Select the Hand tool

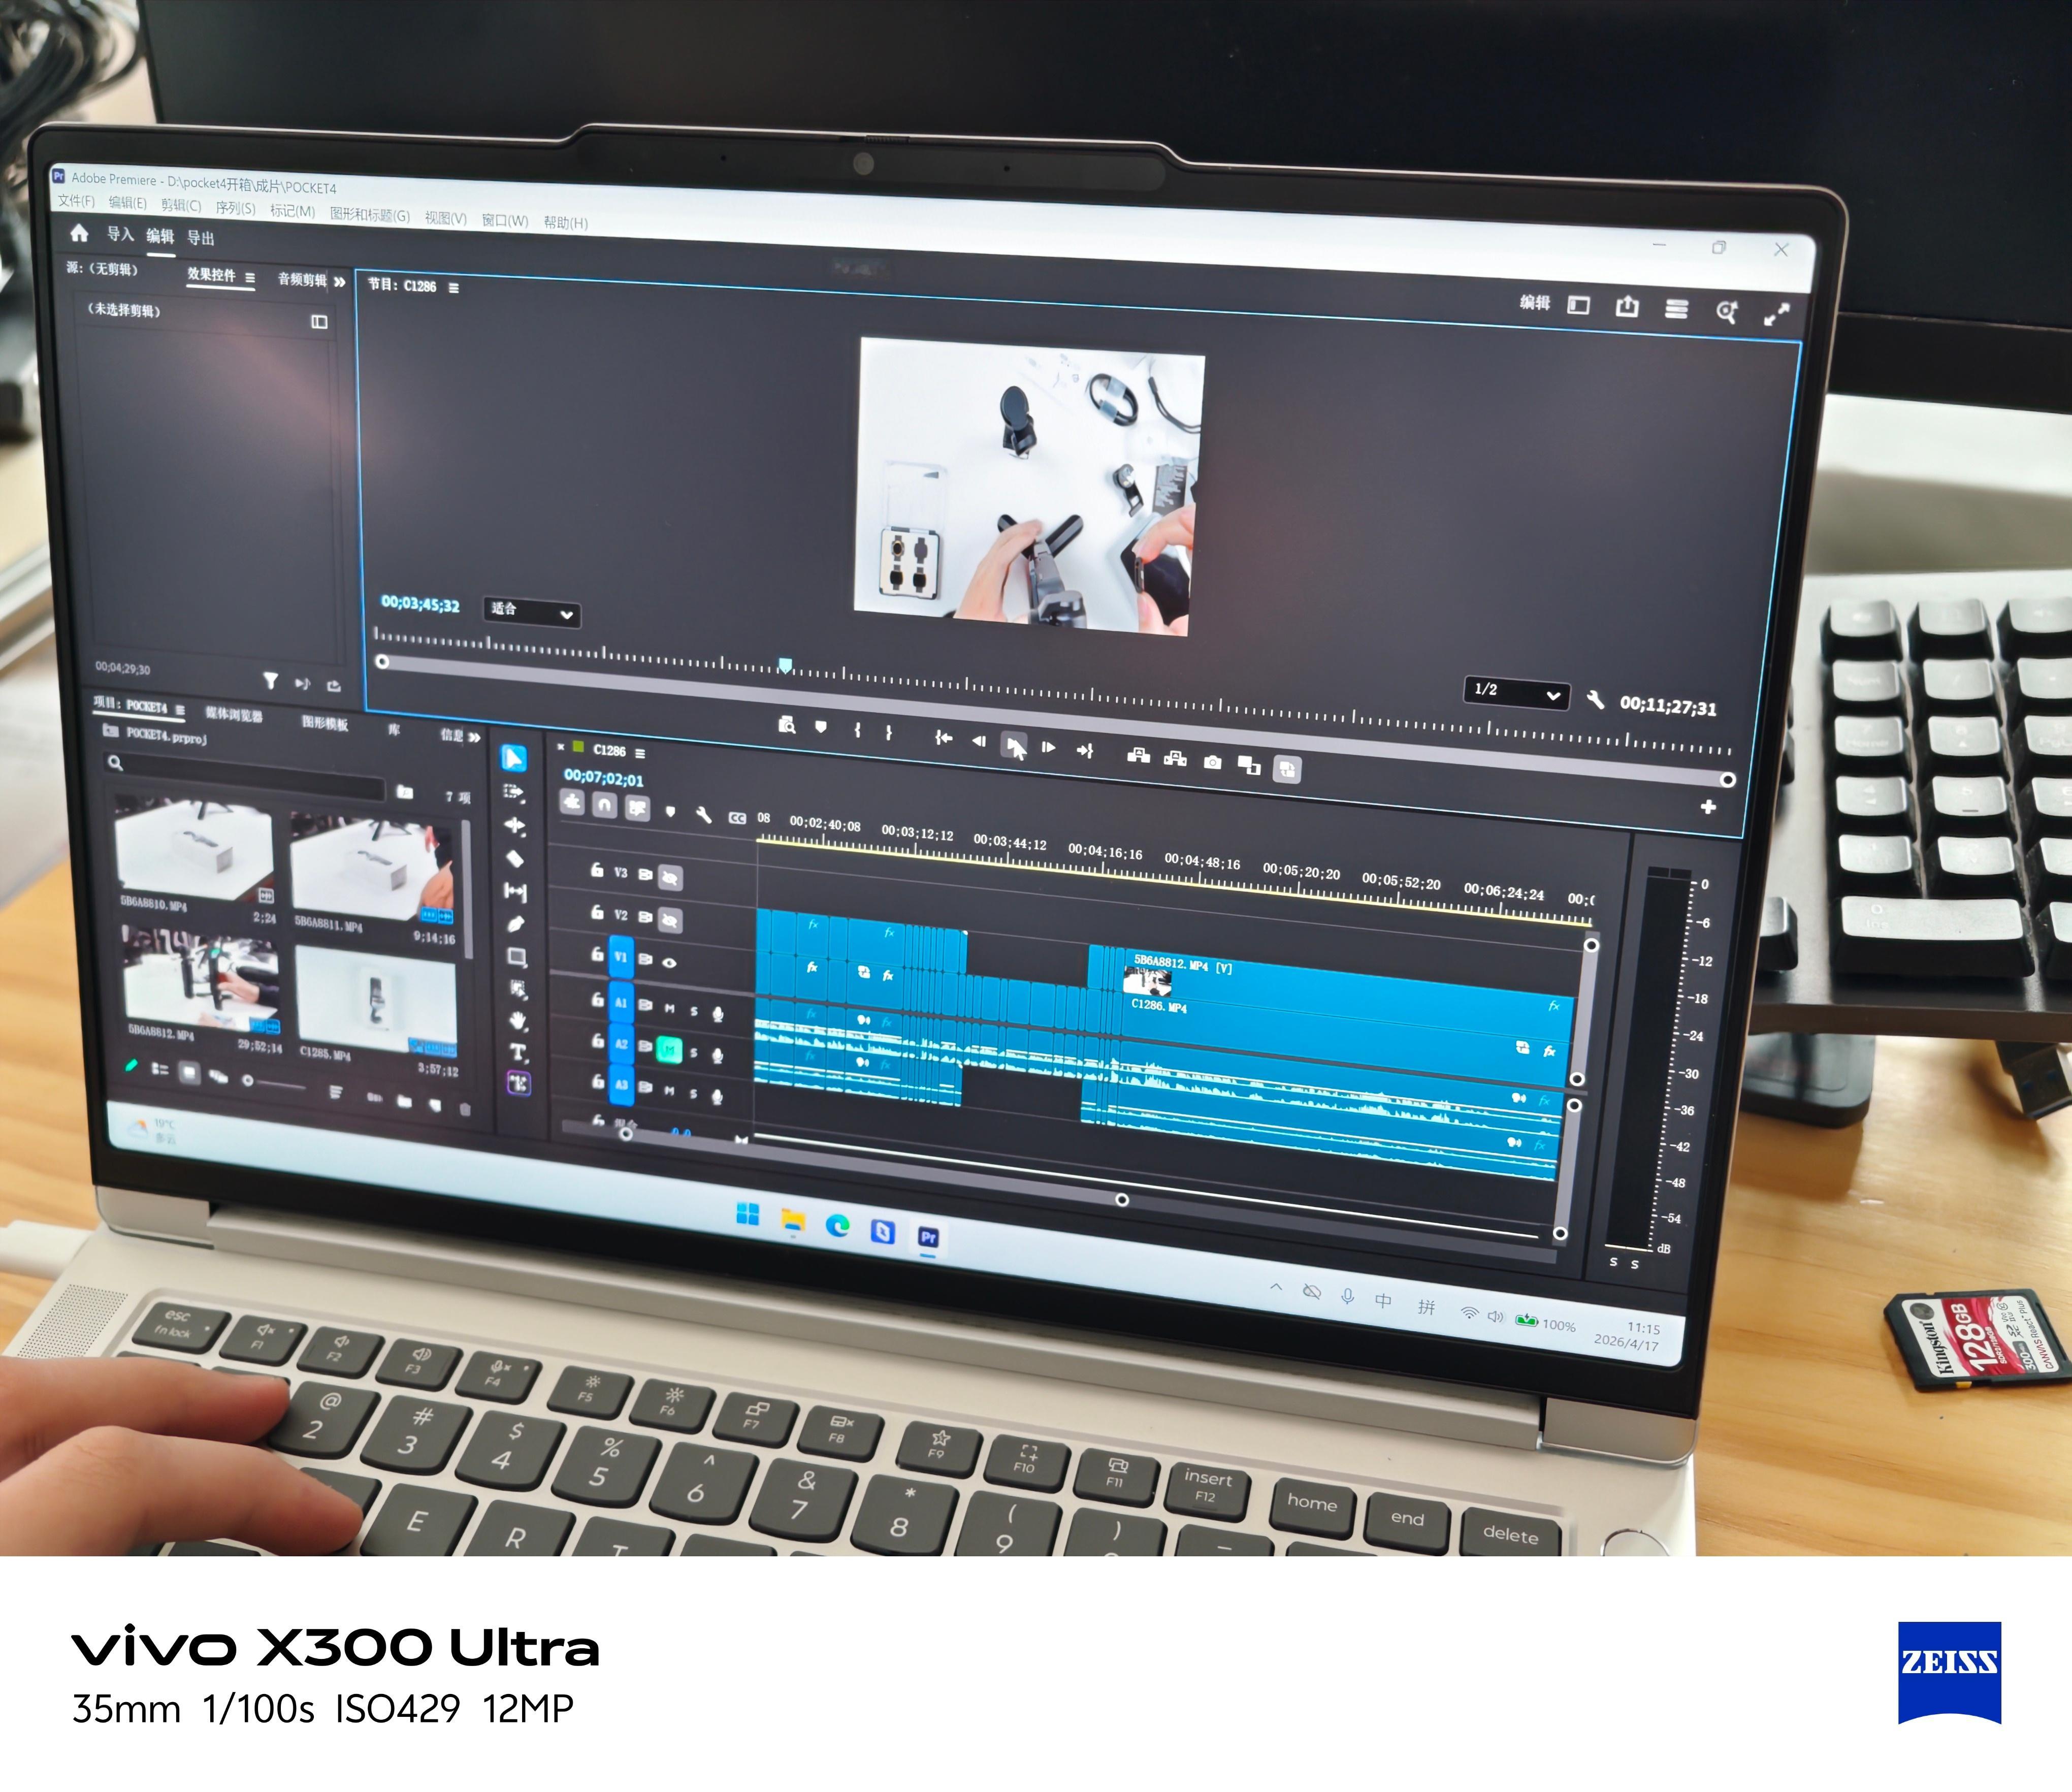tap(518, 1020)
